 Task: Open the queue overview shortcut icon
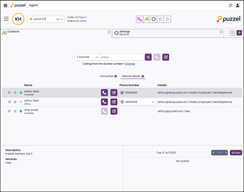click(140, 20)
